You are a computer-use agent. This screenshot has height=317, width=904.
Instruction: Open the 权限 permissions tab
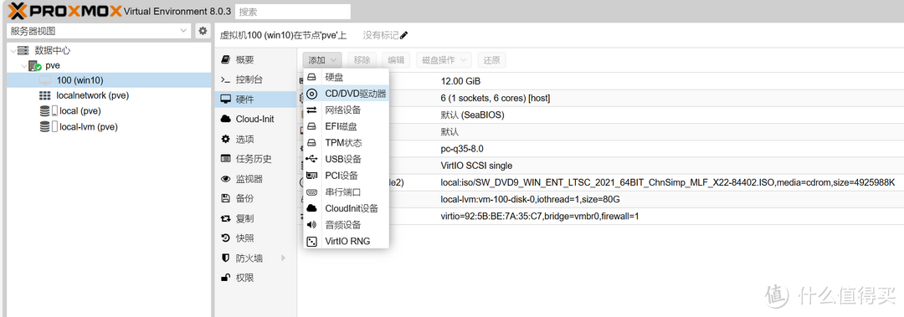(x=256, y=278)
